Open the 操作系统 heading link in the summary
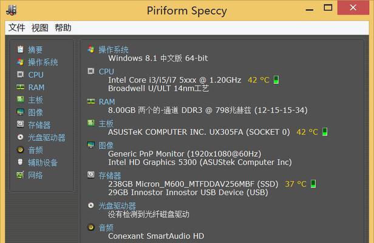 pos(114,50)
